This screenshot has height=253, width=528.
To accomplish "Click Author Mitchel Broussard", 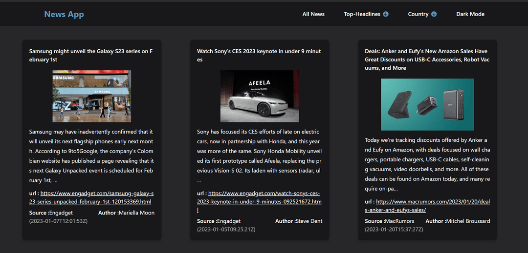I will (x=458, y=221).
